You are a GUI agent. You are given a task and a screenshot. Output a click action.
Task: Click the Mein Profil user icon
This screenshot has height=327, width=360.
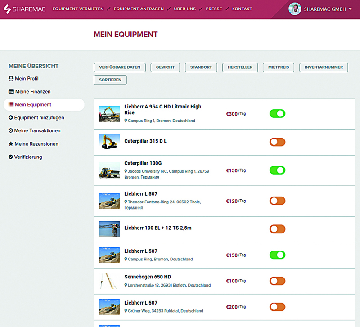click(11, 79)
